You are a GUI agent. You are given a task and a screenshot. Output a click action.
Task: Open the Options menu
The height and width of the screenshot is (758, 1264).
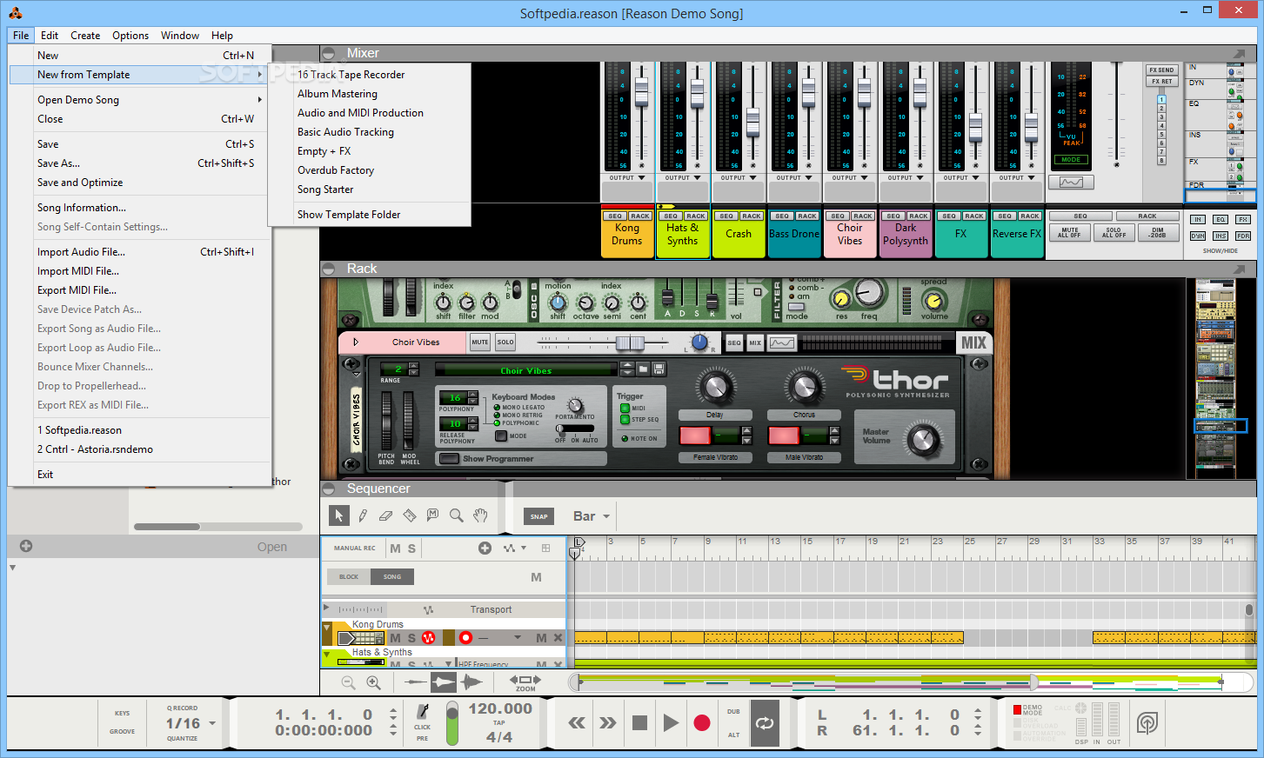(x=130, y=36)
